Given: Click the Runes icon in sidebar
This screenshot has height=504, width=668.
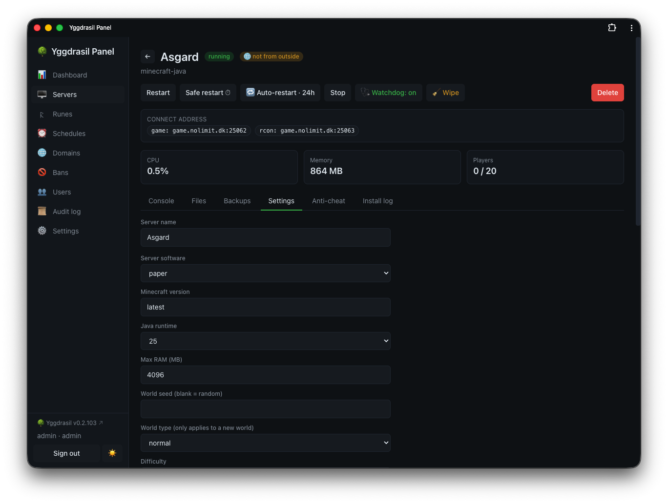Looking at the screenshot, I should (42, 115).
